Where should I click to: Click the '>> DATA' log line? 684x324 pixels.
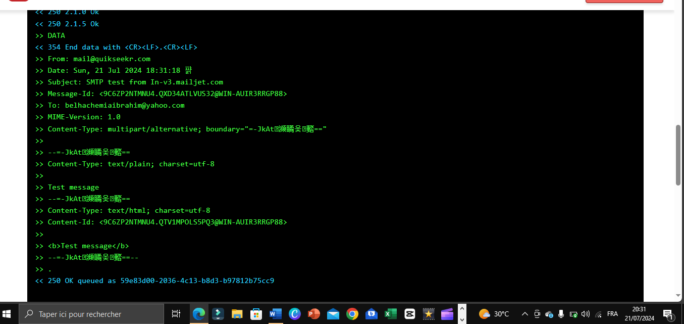coord(50,35)
